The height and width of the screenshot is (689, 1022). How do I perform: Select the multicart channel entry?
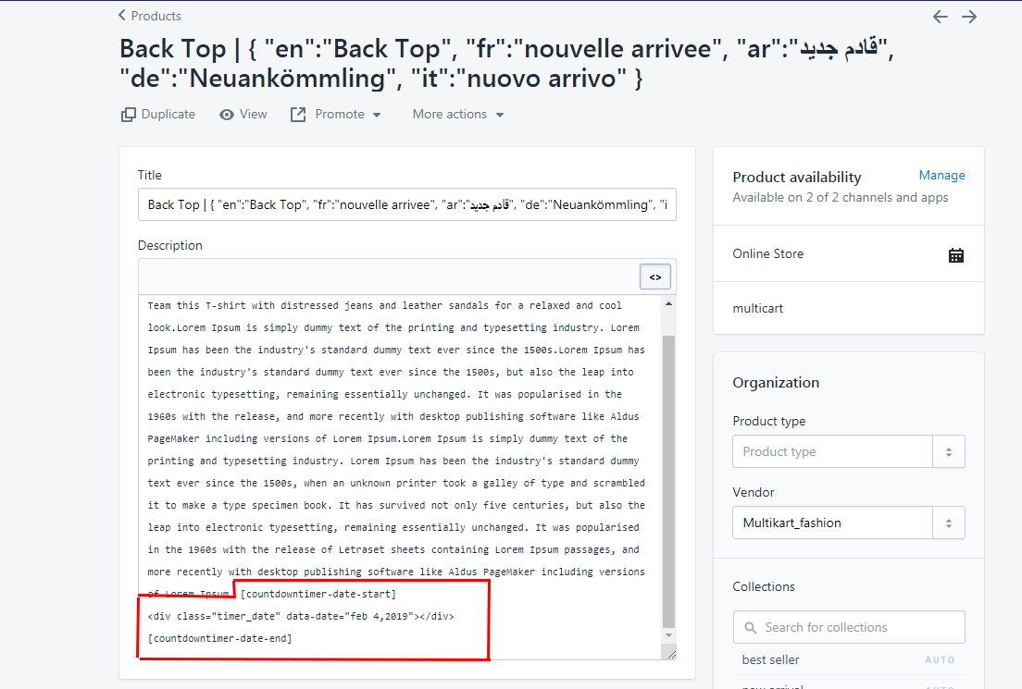click(757, 308)
